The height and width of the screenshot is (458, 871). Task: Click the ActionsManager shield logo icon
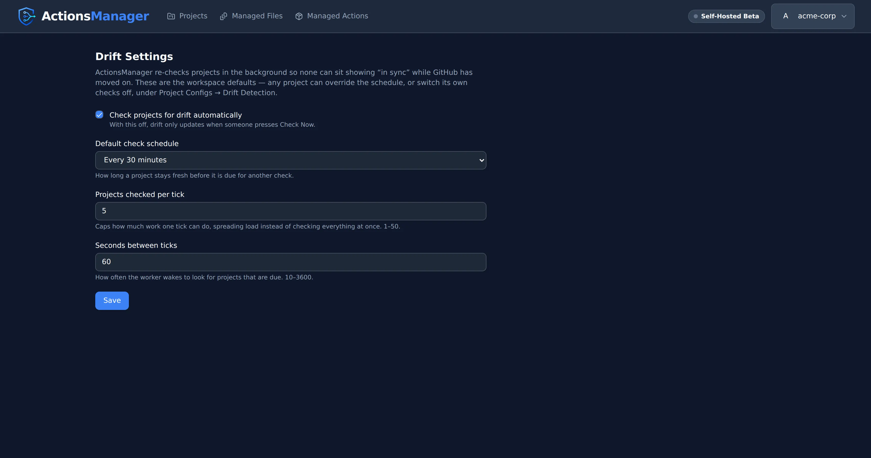tap(27, 16)
